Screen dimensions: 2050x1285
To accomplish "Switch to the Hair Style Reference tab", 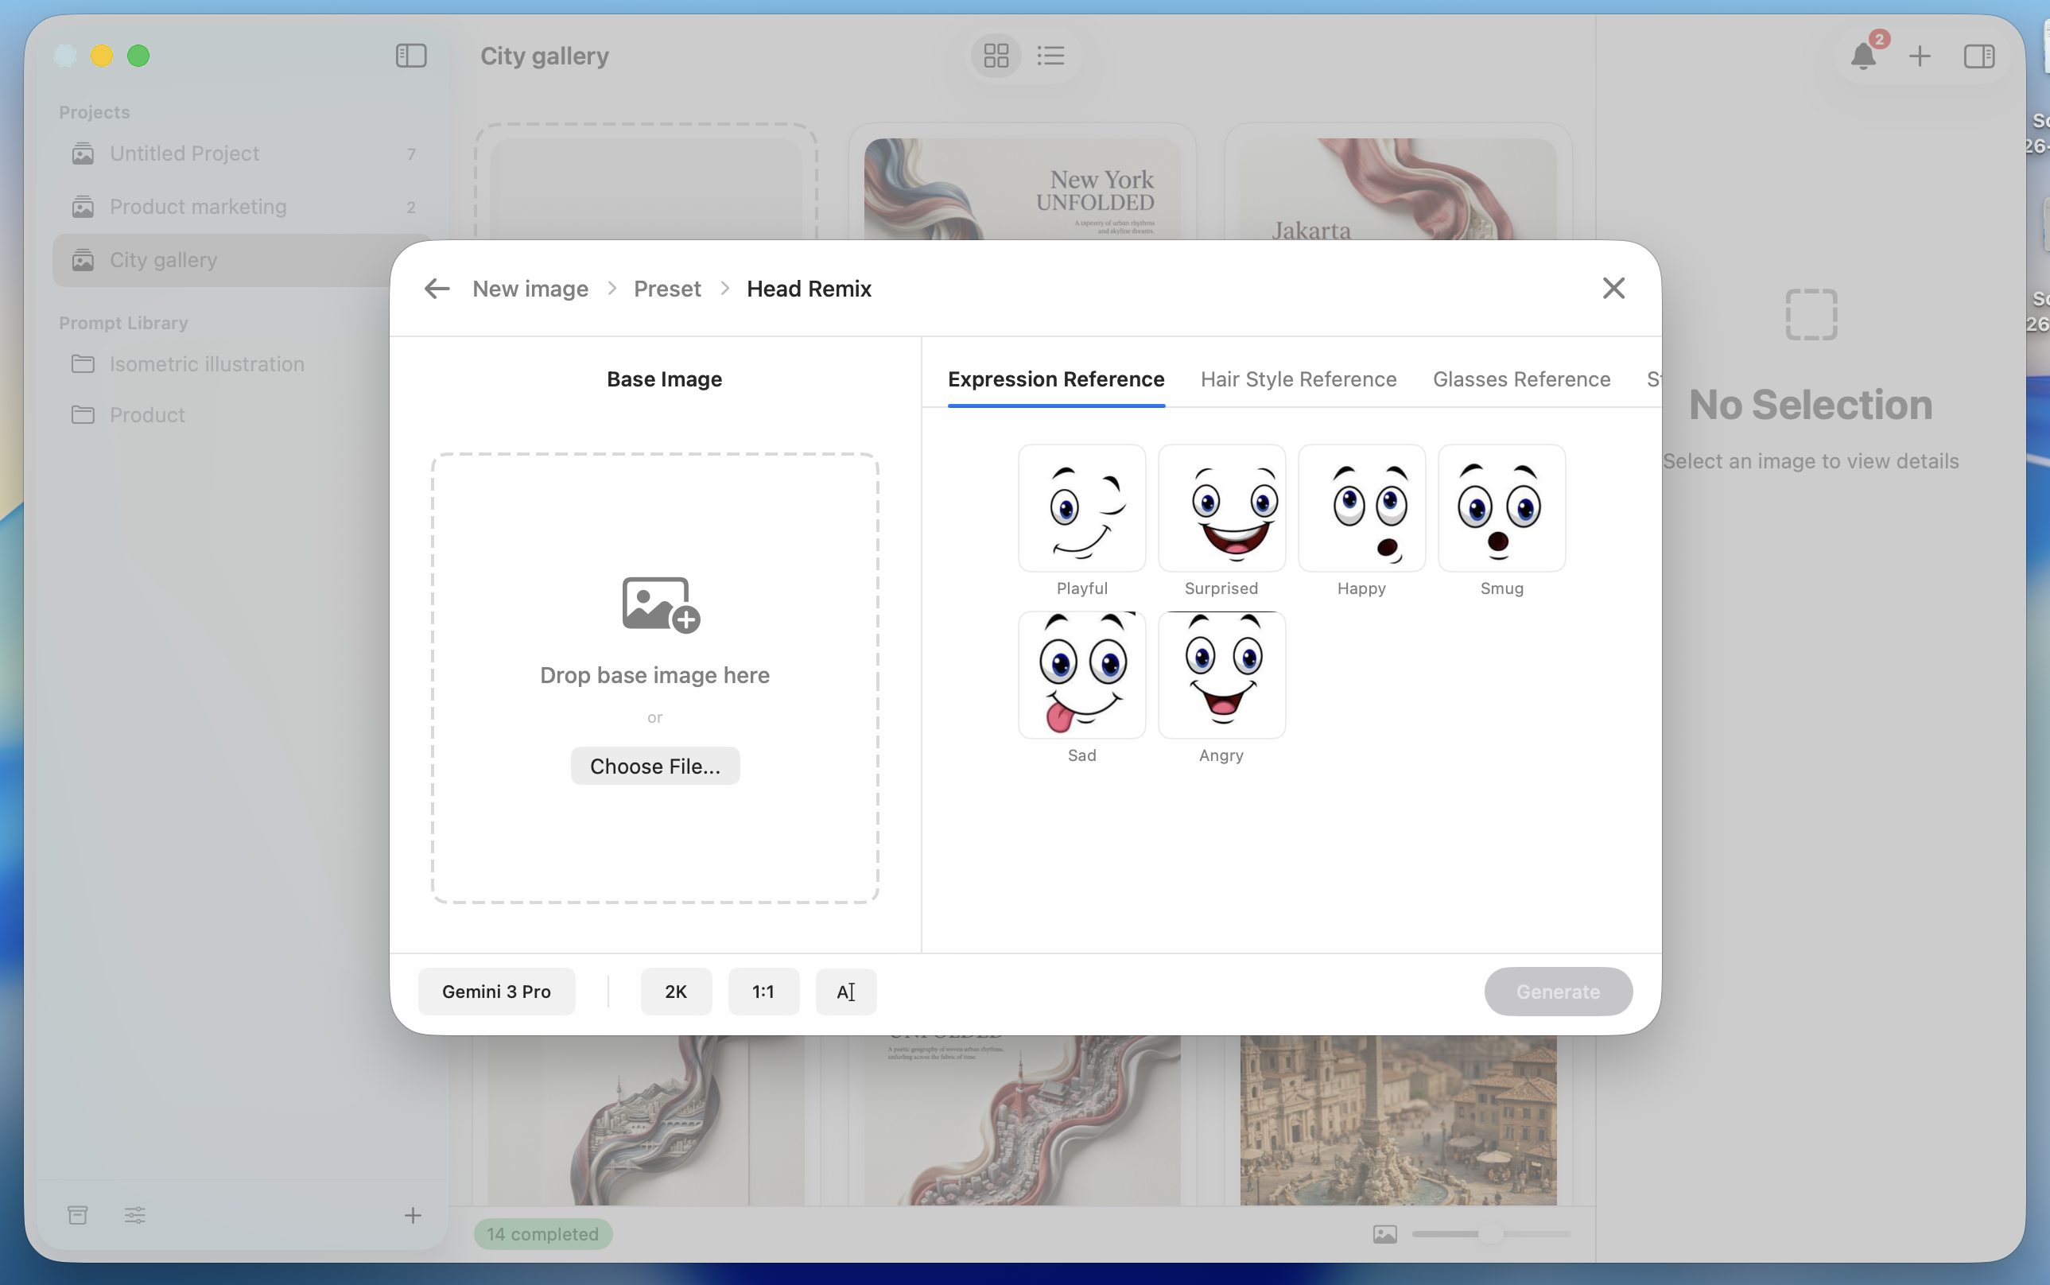I will 1298,379.
